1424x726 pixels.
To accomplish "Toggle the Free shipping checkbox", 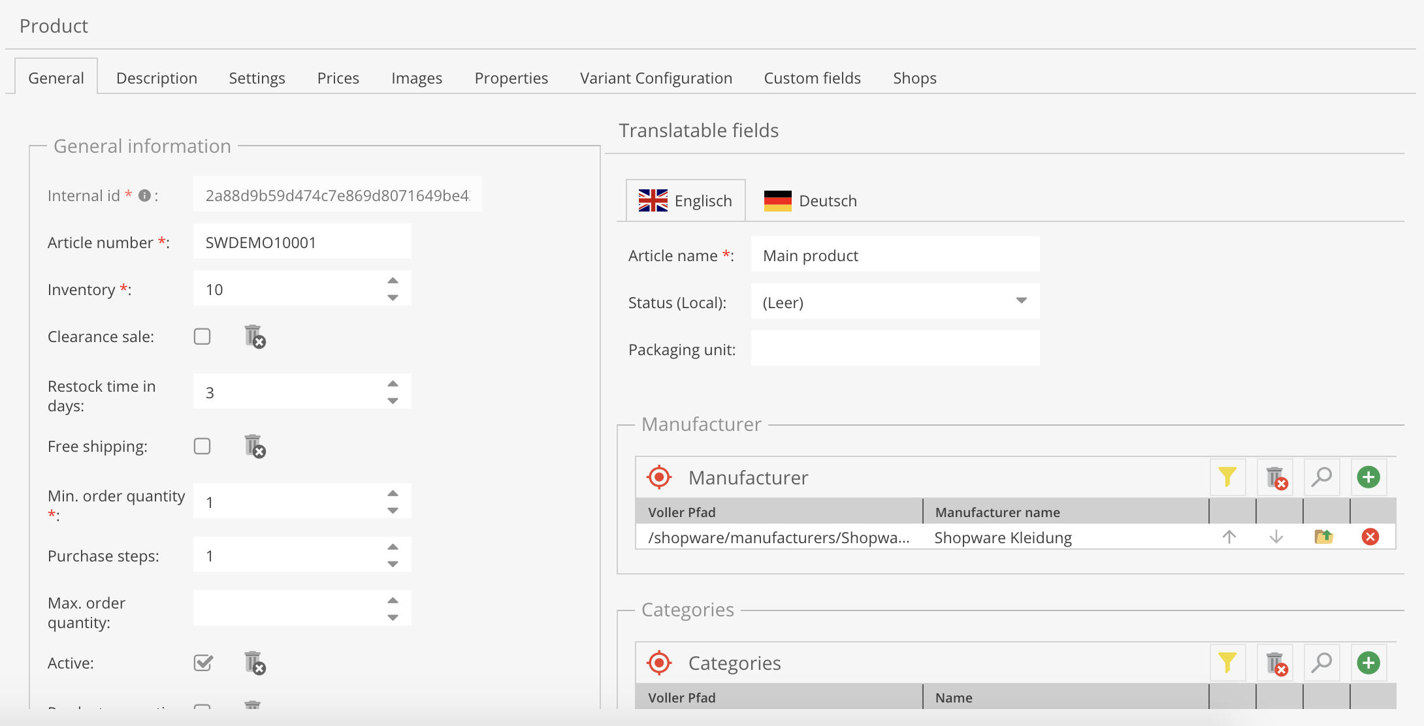I will tap(202, 447).
